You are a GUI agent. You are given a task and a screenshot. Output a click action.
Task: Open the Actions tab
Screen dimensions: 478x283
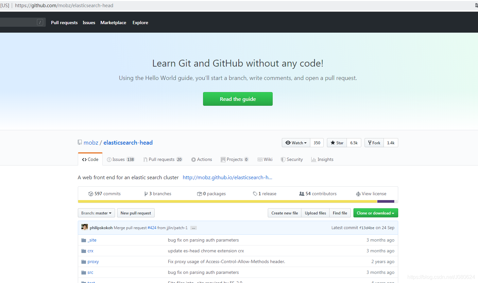(x=202, y=159)
